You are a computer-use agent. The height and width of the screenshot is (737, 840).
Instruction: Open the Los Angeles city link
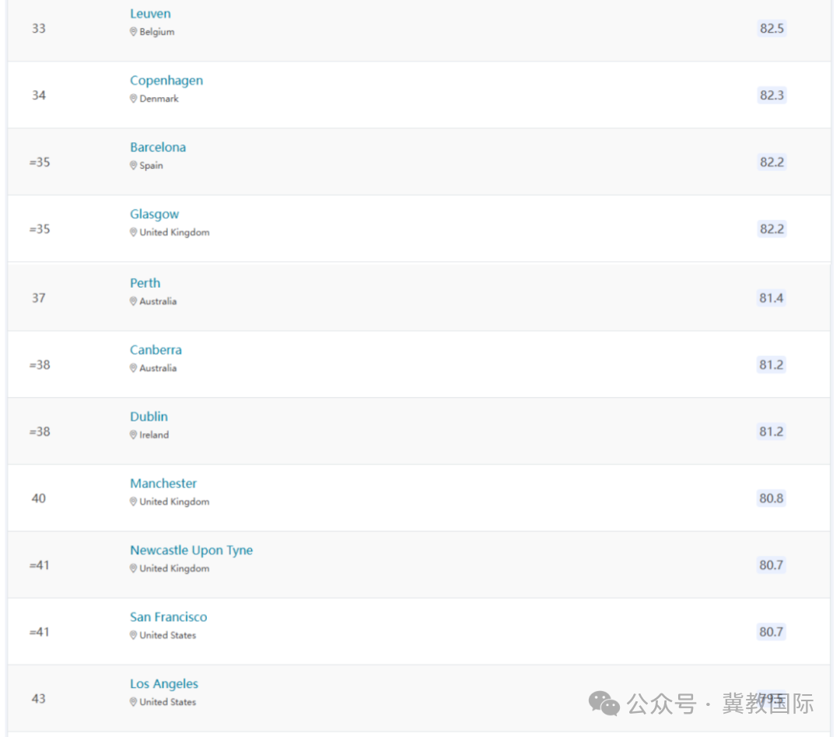(x=163, y=684)
